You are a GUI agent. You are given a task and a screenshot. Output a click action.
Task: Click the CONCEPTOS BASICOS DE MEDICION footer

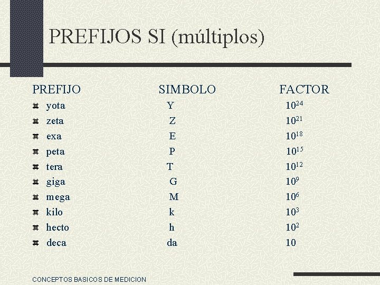89,279
